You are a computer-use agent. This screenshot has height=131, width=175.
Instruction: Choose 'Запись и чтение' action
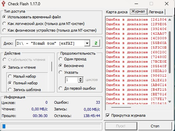19,67
